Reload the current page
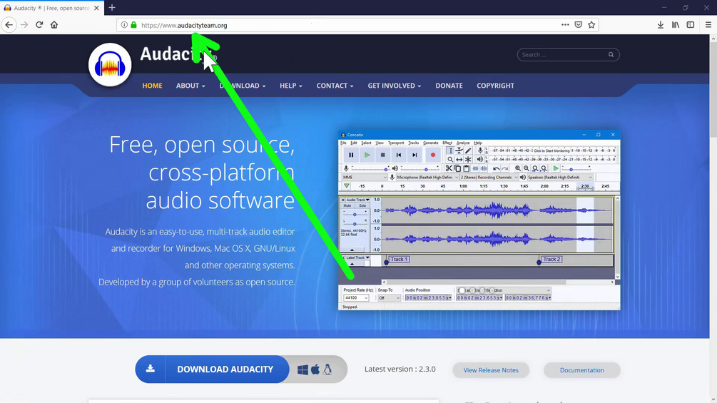The image size is (717, 403). pos(39,25)
